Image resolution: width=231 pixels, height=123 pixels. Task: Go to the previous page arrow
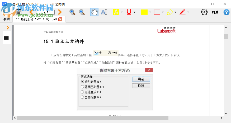click(x=31, y=12)
